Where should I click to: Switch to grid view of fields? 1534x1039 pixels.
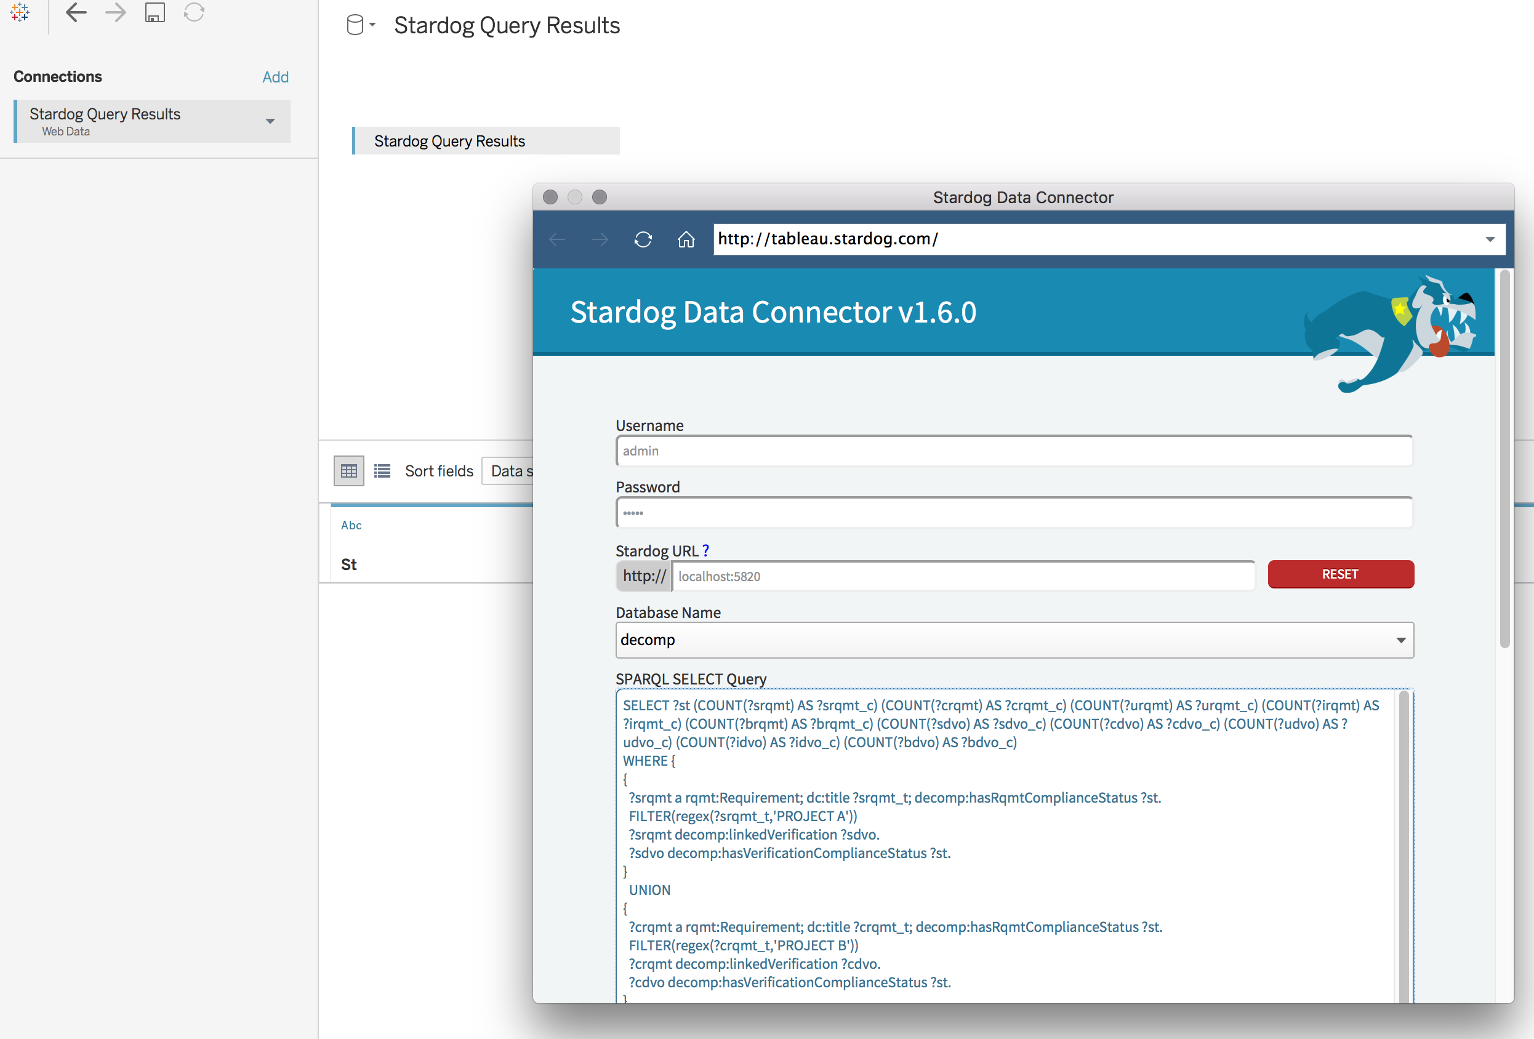coord(348,471)
